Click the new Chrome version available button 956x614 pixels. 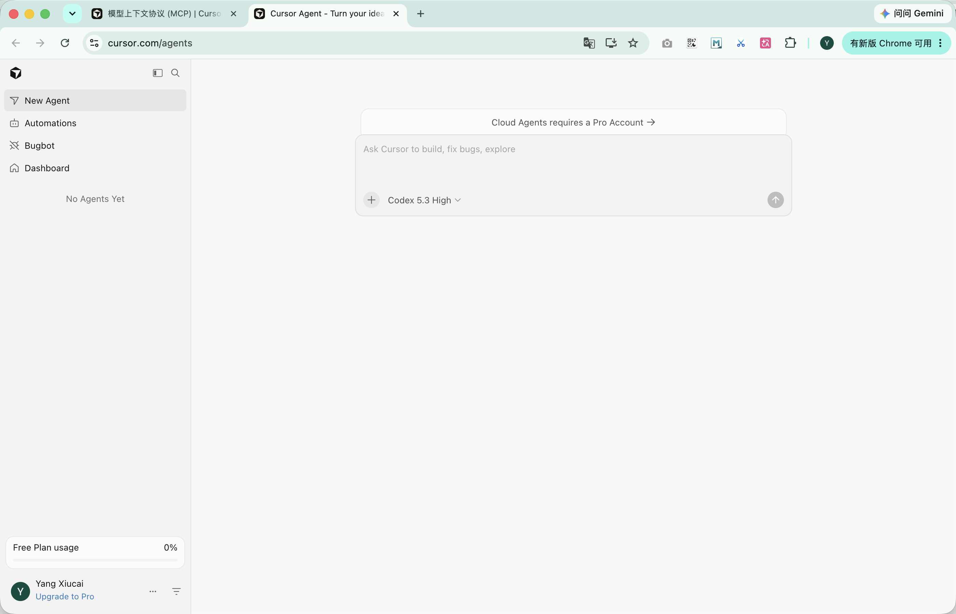point(890,43)
